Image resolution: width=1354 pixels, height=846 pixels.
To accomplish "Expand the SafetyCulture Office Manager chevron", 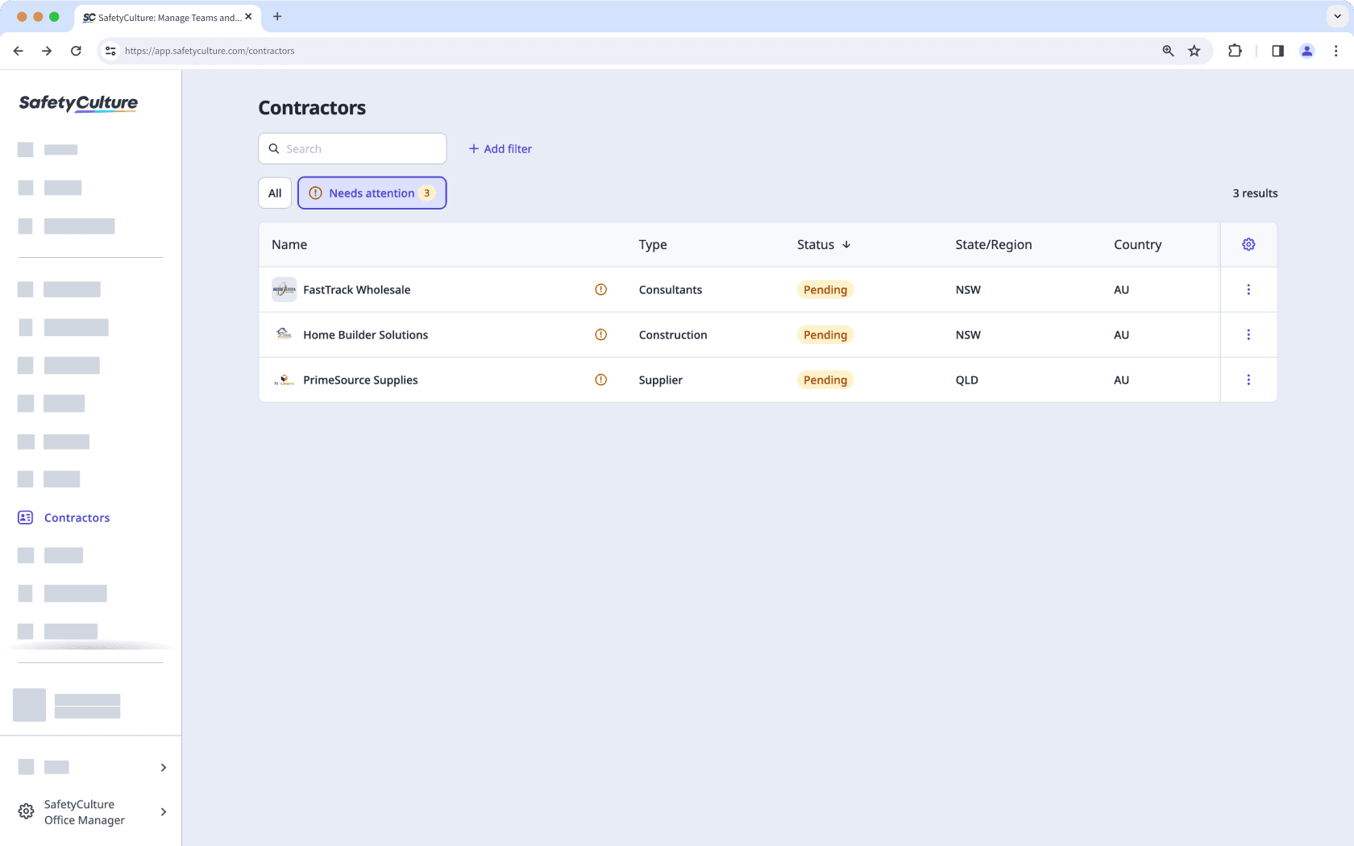I will [x=163, y=812].
